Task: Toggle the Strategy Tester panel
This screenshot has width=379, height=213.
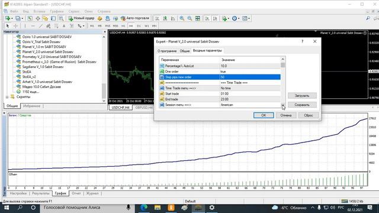Action: pyautogui.click(x=61, y=18)
